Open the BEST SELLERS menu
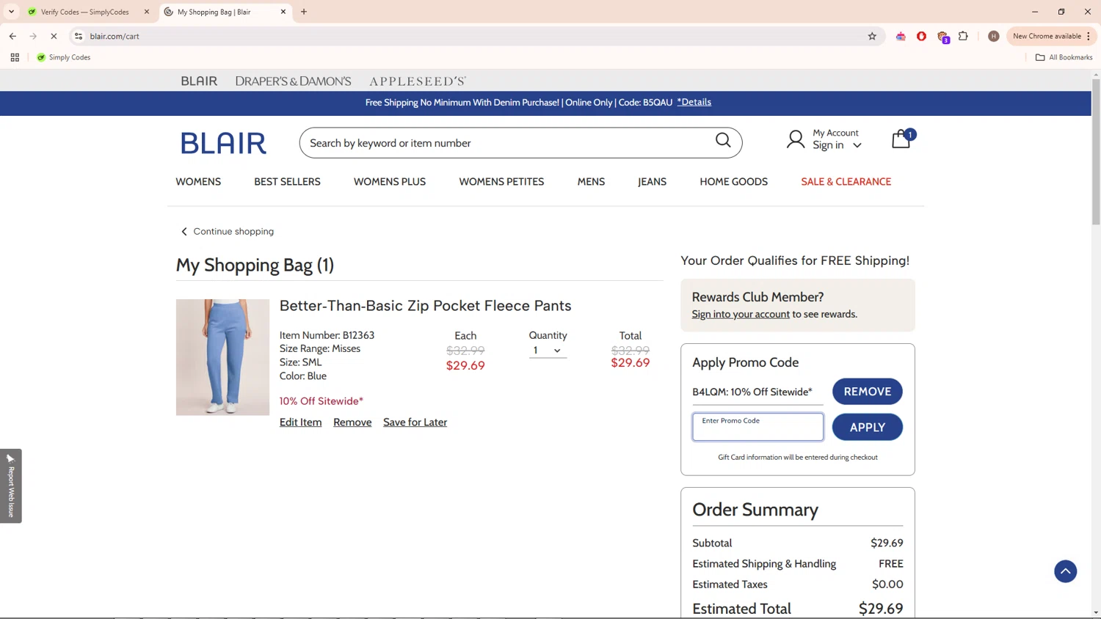 [x=287, y=182]
